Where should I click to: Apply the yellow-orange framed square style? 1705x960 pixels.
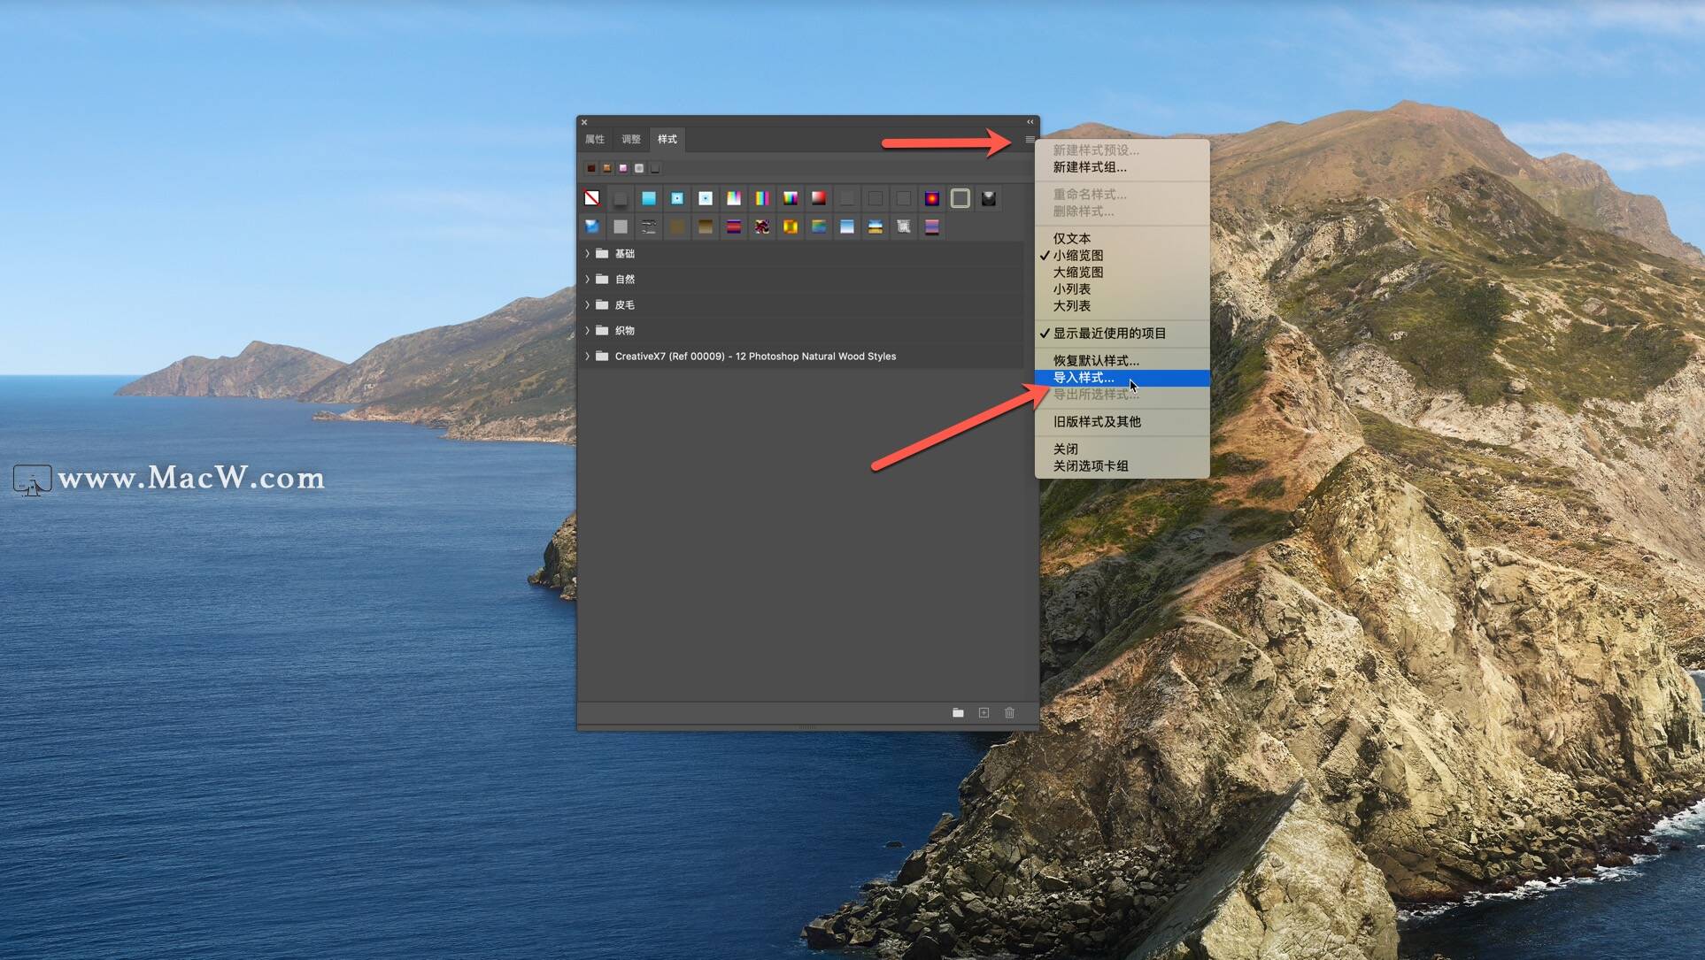coord(791,227)
